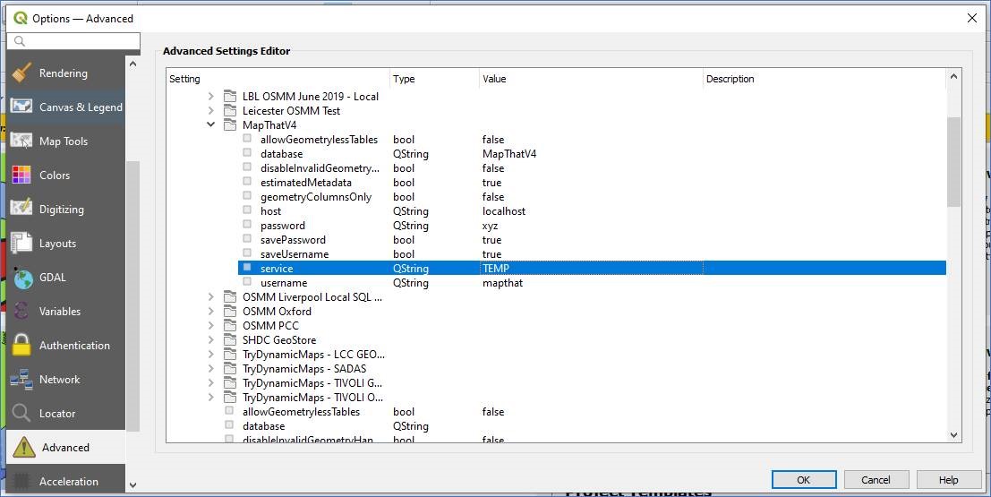Expand the TryDynamicMaps - SADAS node
The height and width of the screenshot is (497, 991).
211,369
